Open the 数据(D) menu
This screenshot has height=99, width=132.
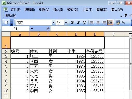click(x=102, y=10)
